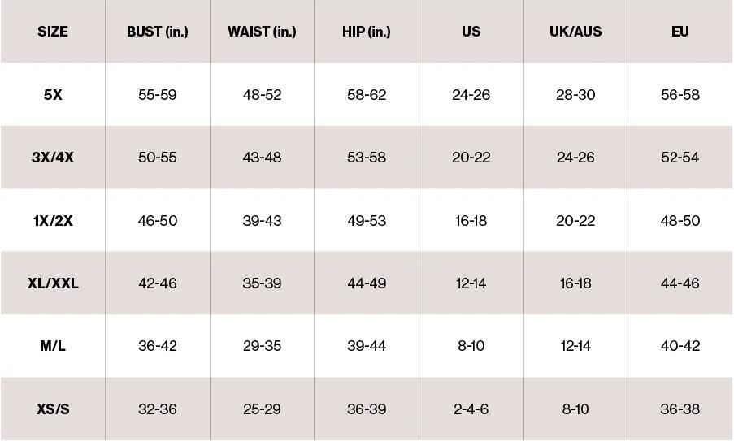The image size is (734, 441).
Task: Click the BUST (in.) column header
Action: click(158, 32)
